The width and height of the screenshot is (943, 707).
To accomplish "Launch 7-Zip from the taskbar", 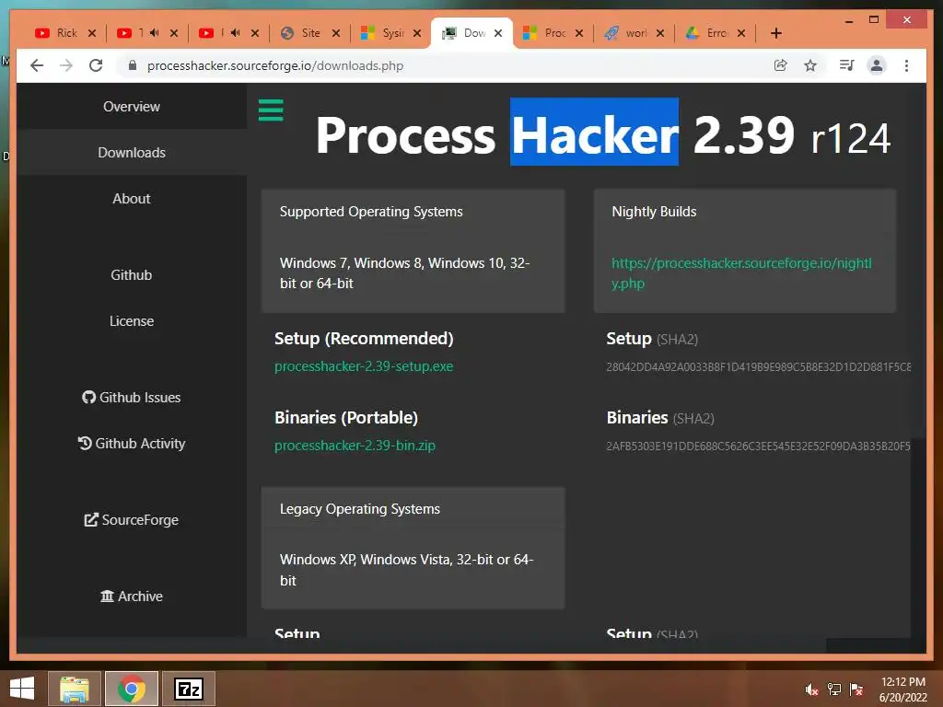I will (x=189, y=689).
